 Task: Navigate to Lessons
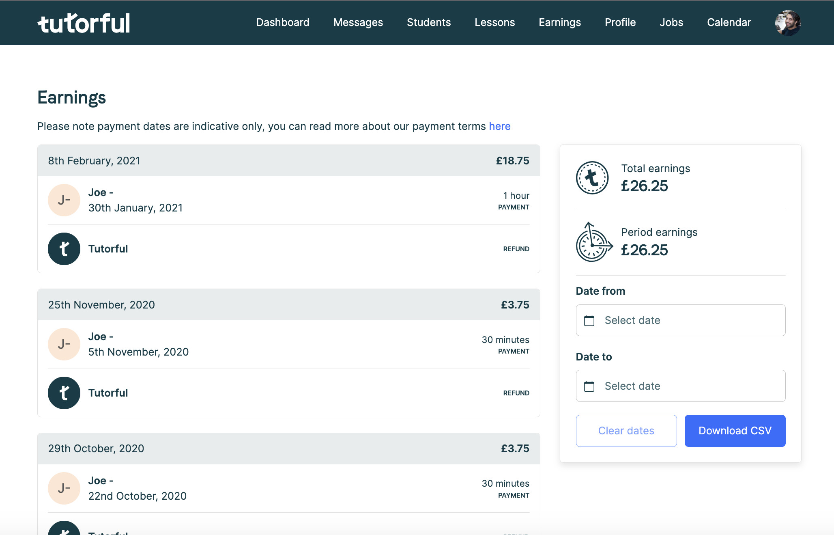[495, 22]
